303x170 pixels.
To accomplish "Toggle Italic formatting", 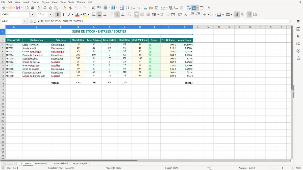I will [x=63, y=15].
